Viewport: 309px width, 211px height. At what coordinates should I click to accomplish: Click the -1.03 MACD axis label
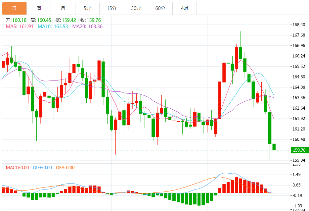pos(297,206)
